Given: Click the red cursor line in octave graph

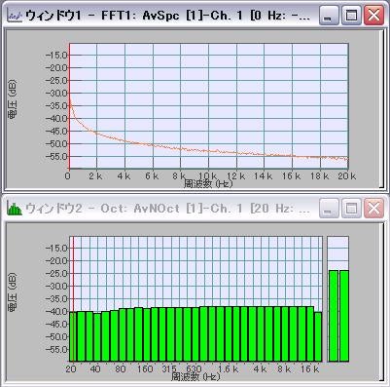Looking at the screenshot, I should click(x=74, y=298).
